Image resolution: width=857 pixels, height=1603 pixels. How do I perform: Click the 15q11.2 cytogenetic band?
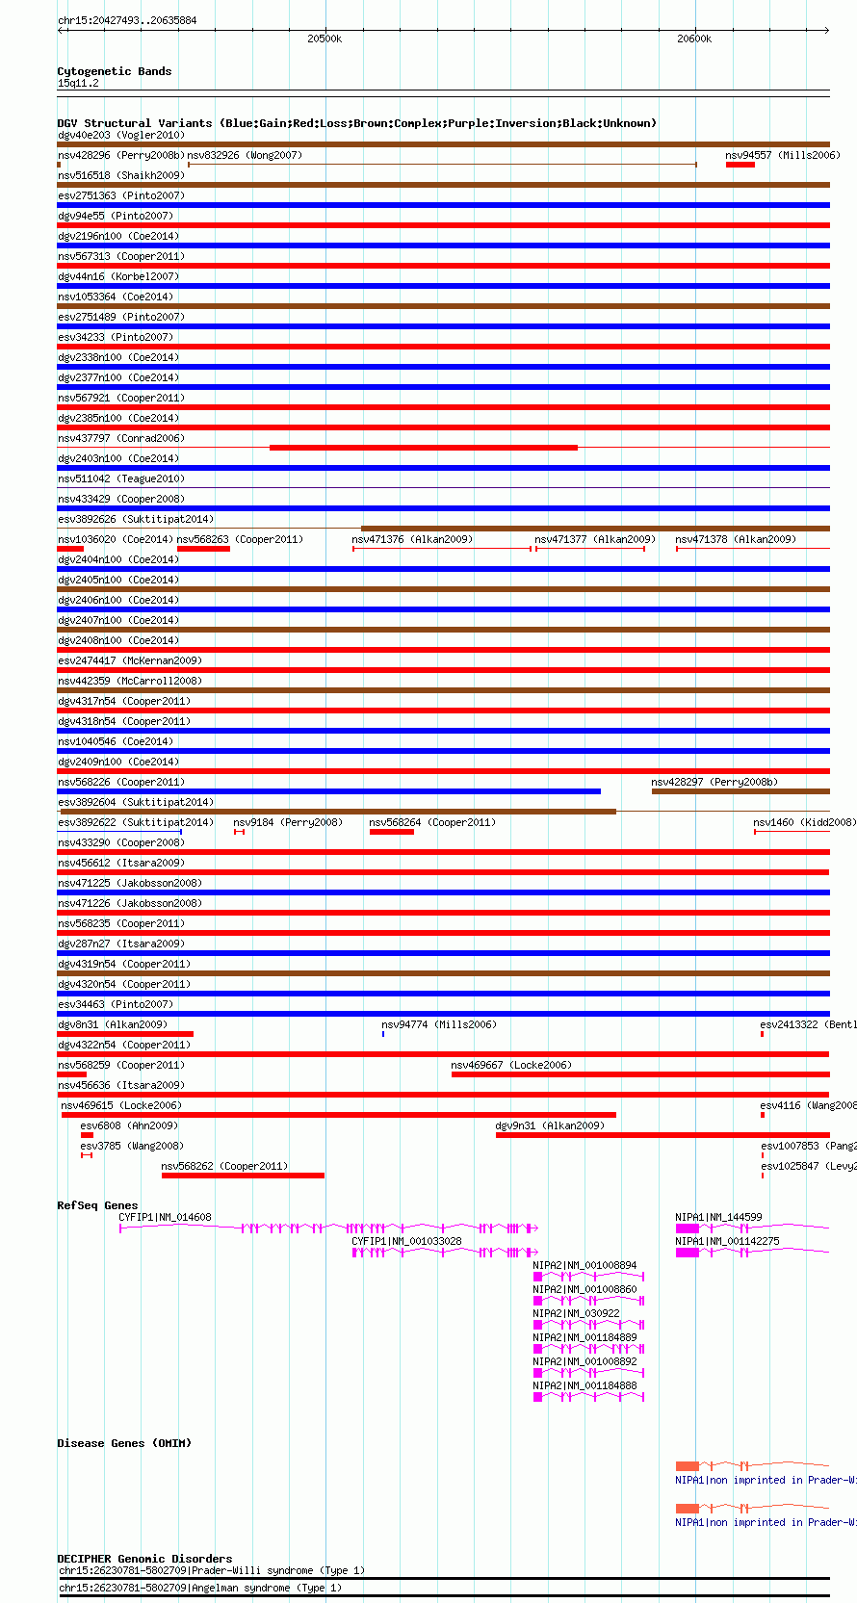(78, 84)
